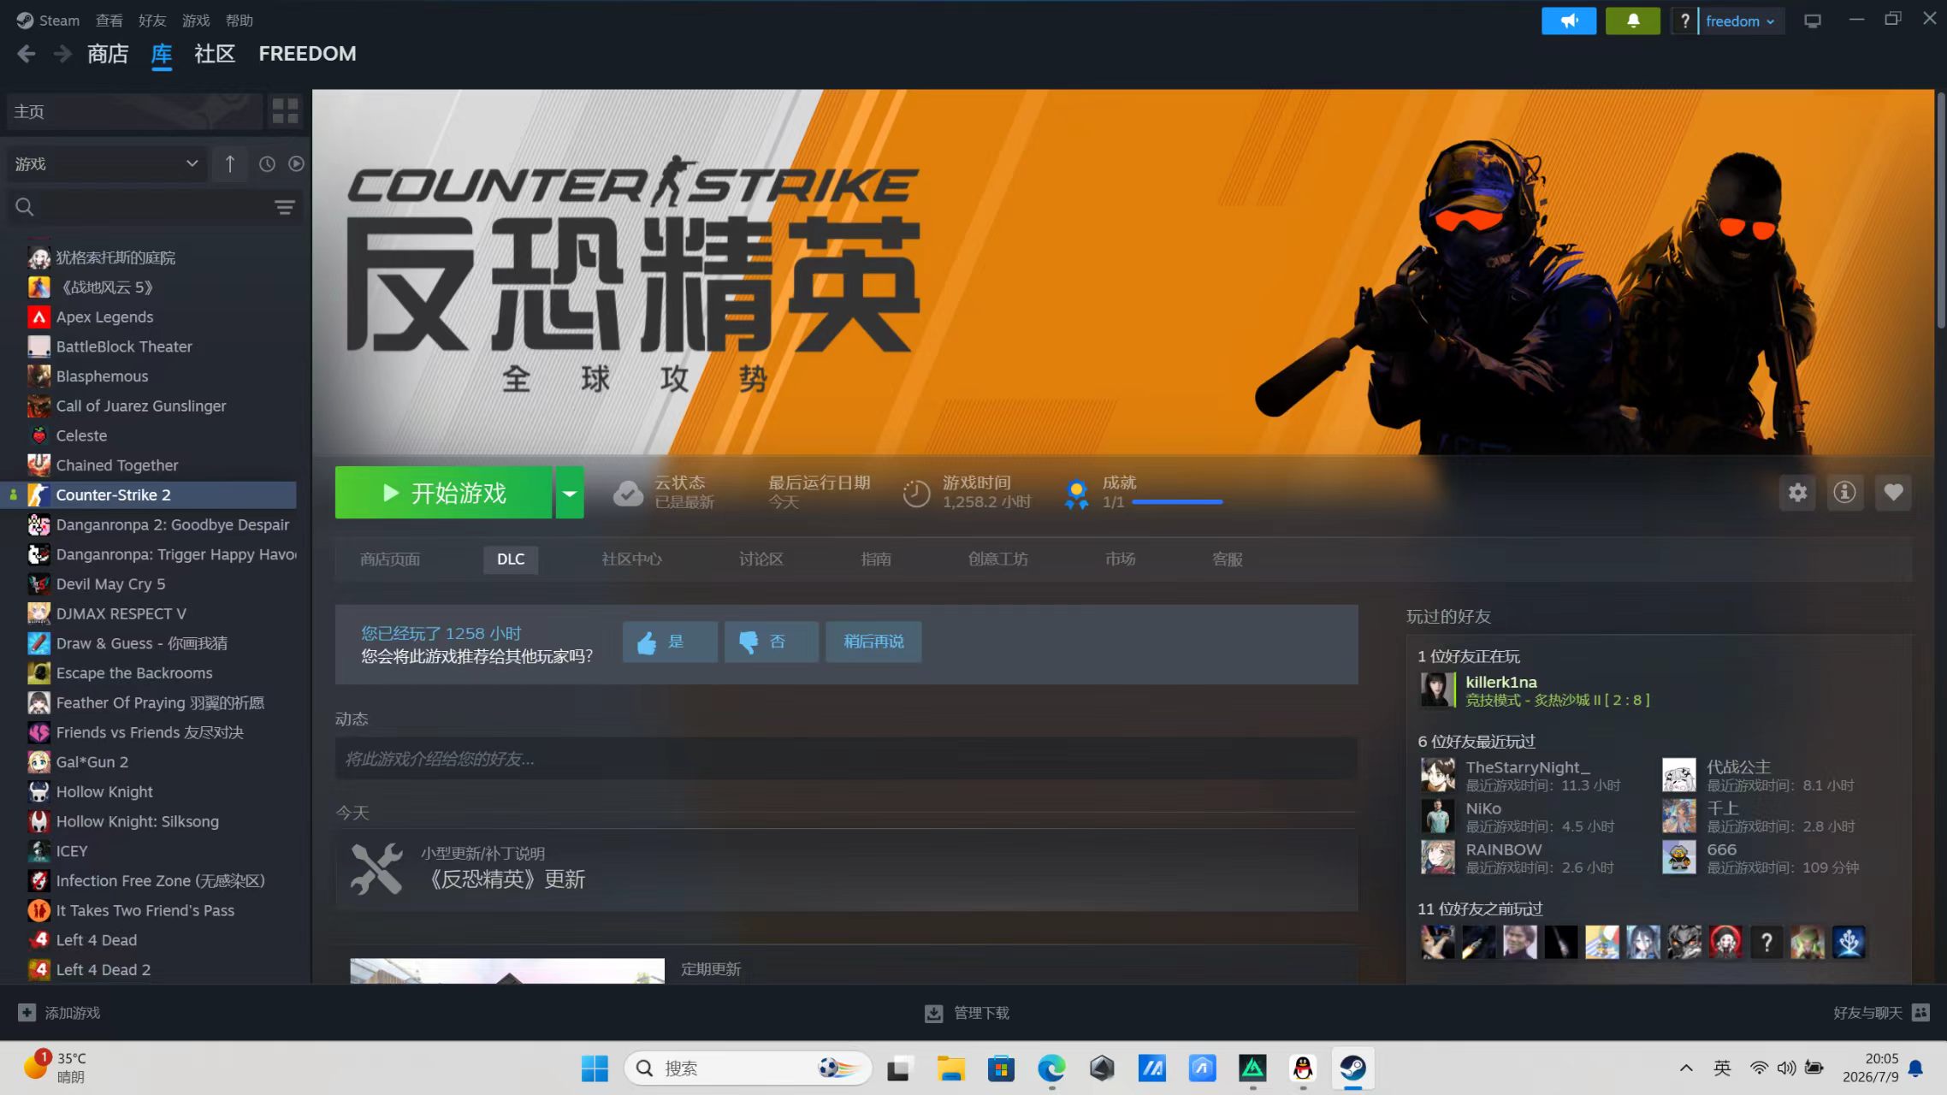Image resolution: width=1947 pixels, height=1095 pixels.
Task: Go back with the left arrow
Action: tap(27, 54)
